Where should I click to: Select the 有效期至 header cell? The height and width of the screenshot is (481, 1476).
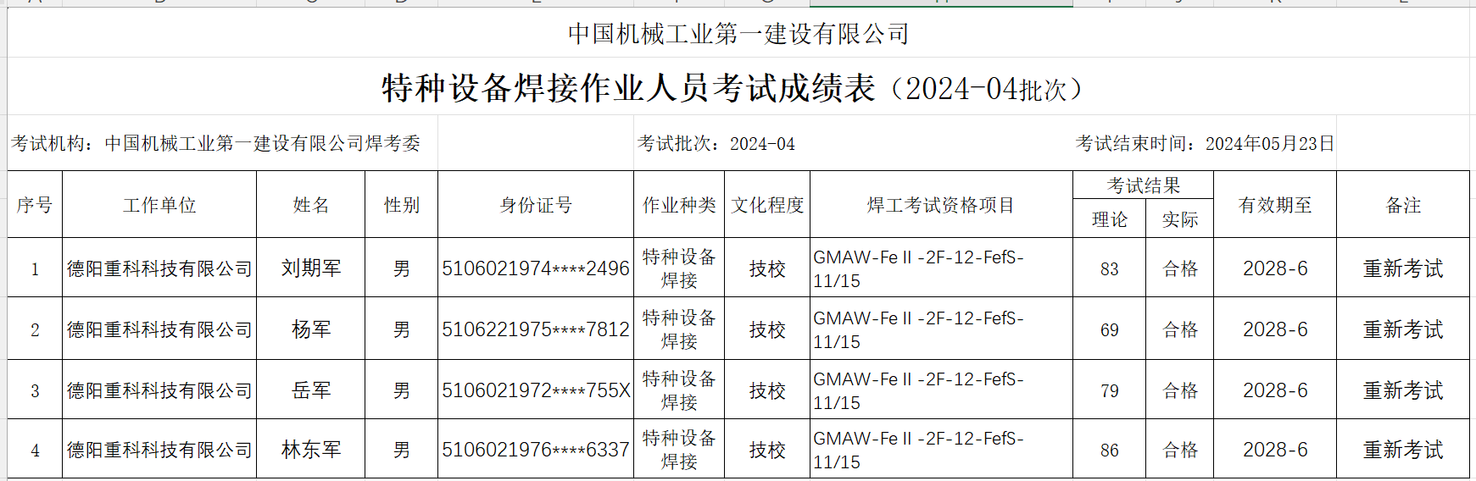pos(1275,205)
